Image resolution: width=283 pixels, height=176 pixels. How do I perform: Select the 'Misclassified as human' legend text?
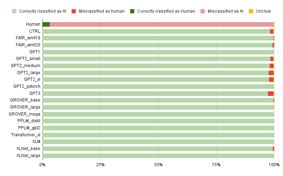point(102,11)
